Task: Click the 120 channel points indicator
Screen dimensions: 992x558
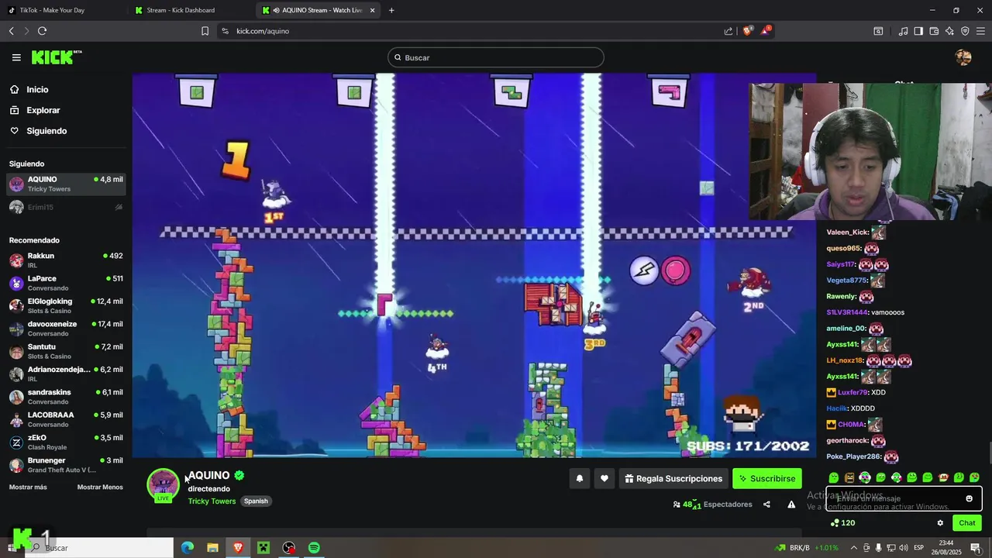Action: click(842, 523)
